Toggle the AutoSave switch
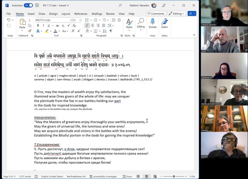The width and height of the screenshot is (248, 179). click(28, 5)
